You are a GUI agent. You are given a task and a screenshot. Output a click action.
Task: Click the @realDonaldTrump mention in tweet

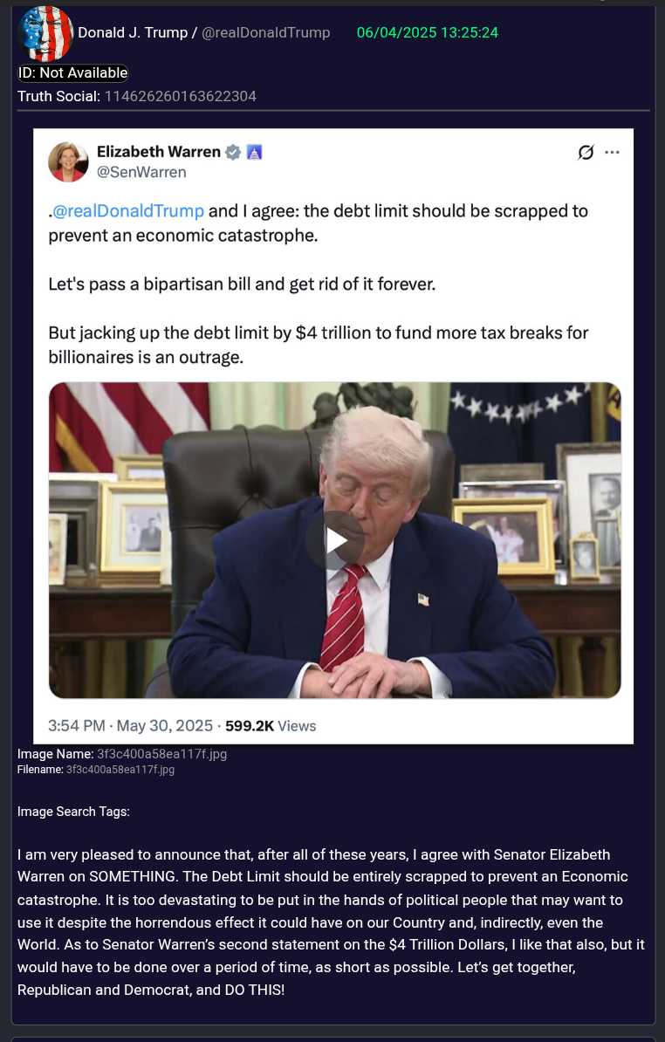click(127, 210)
